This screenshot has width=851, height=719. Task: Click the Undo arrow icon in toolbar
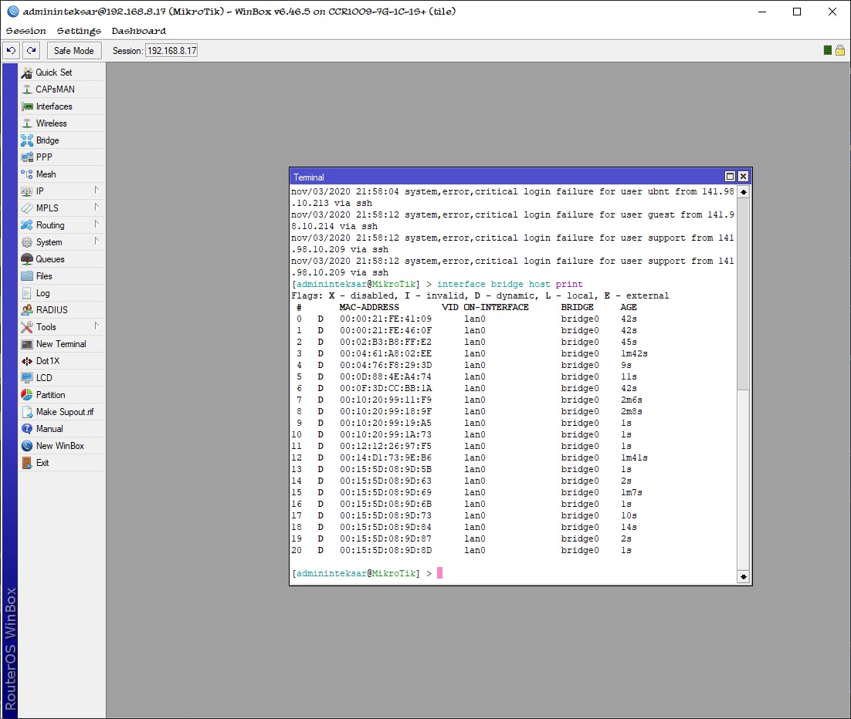point(12,50)
